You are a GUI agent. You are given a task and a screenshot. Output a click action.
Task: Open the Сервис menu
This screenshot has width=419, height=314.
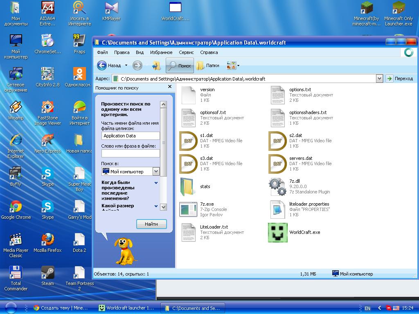(186, 52)
